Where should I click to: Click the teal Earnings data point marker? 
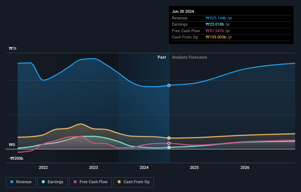tap(169, 147)
